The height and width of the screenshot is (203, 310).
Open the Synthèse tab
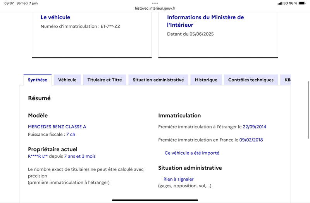coord(38,80)
